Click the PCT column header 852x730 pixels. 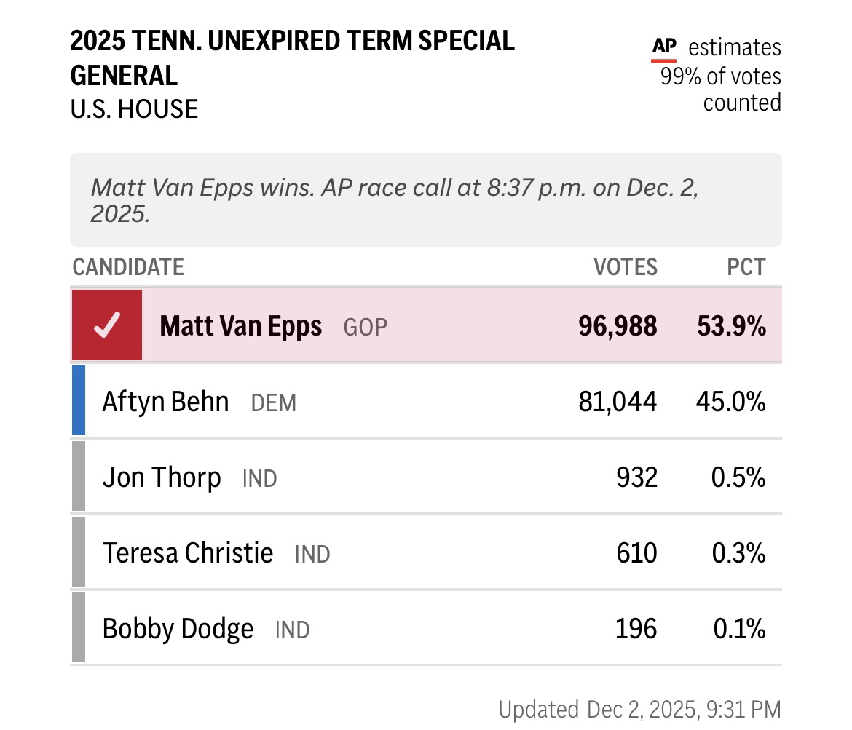tap(746, 267)
